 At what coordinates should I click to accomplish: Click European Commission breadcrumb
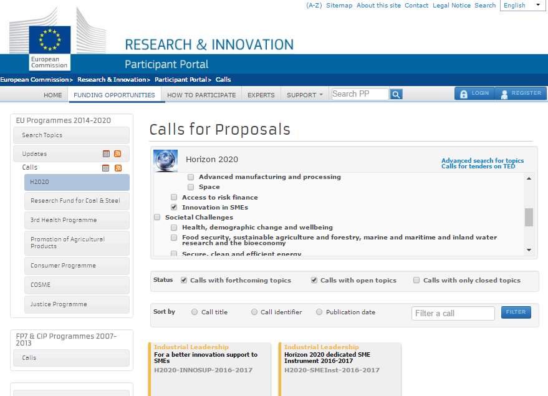pyautogui.click(x=34, y=80)
